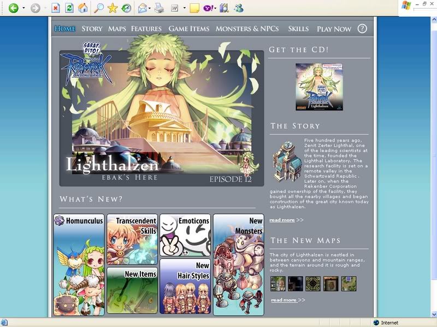Viewport: 437px width, 327px height.
Task: Click the What's New? heading
Action: pyautogui.click(x=91, y=199)
